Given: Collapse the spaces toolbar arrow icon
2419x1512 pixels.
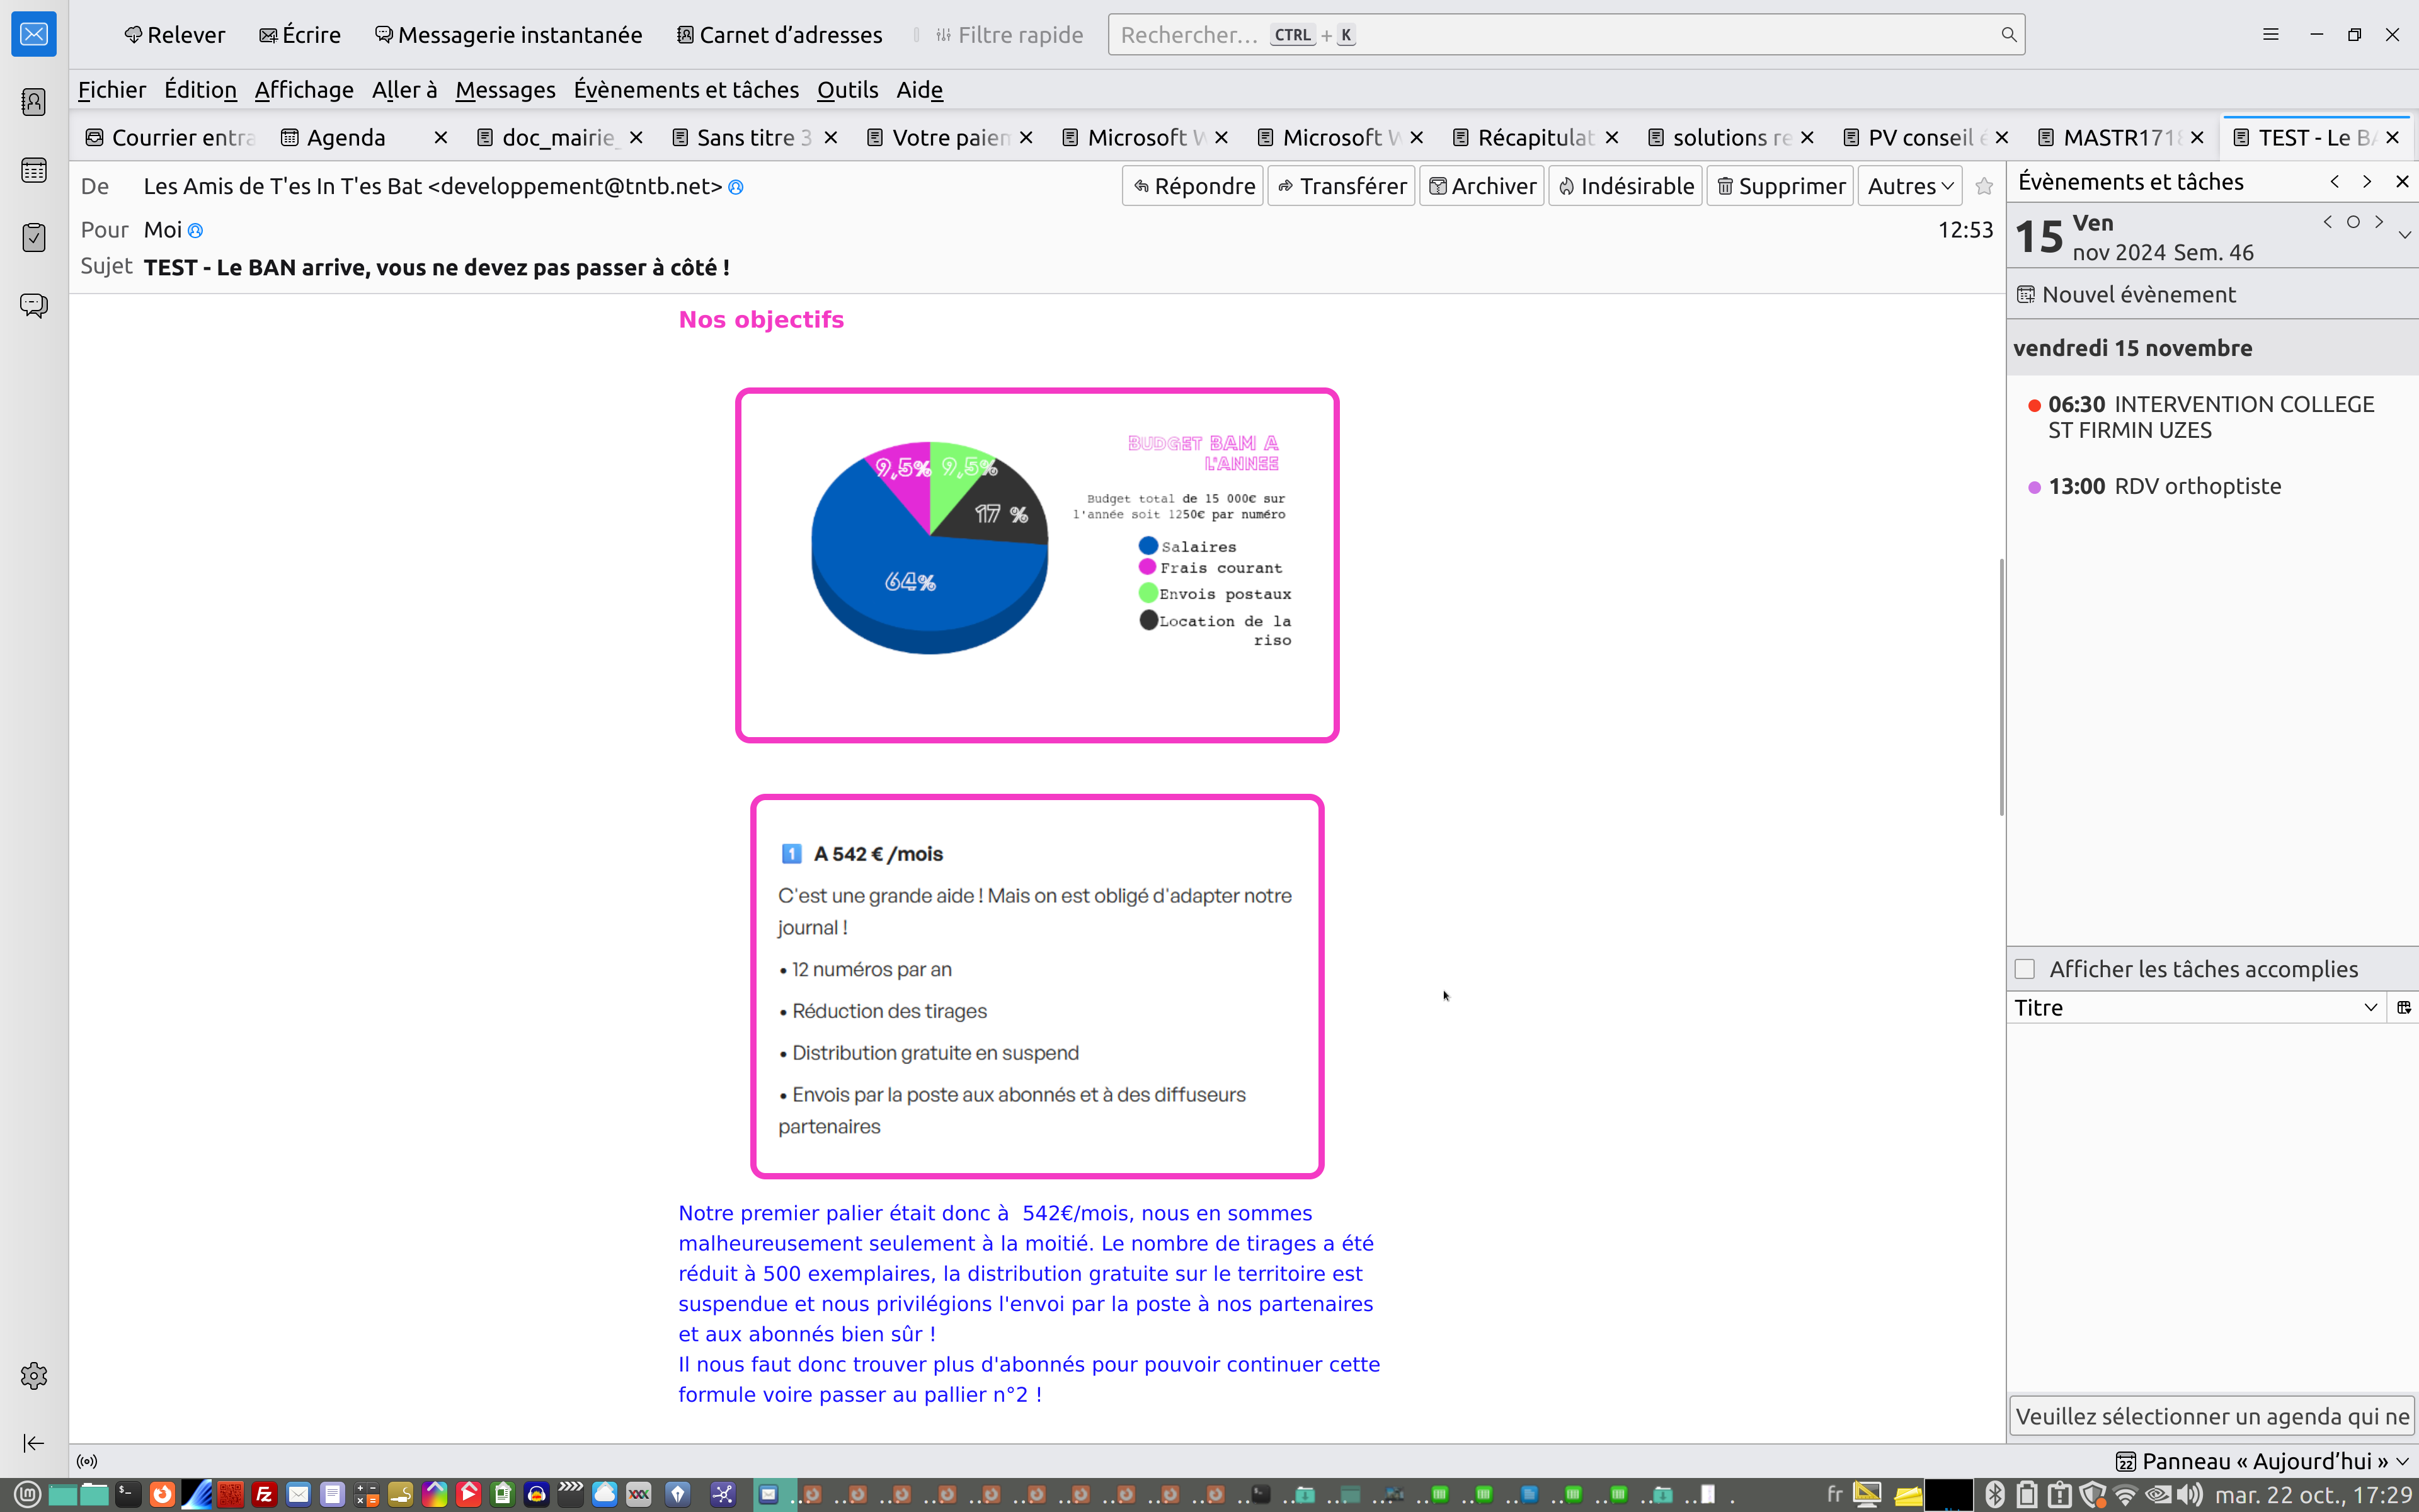Looking at the screenshot, I should (x=34, y=1443).
